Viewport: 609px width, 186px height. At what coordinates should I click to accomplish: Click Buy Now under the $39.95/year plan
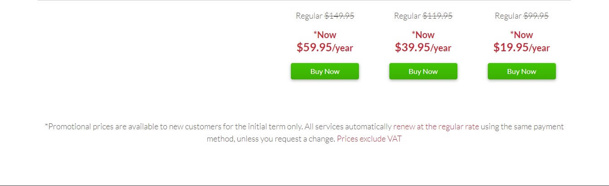tap(423, 71)
